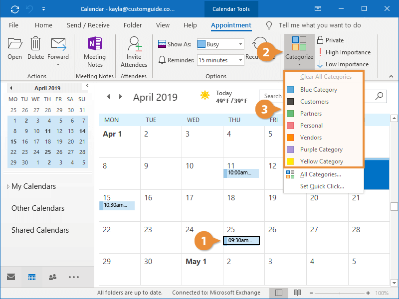The height and width of the screenshot is (299, 399).
Task: Choose the green Partners color swatch
Action: (x=290, y=114)
